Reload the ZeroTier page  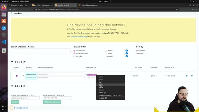tap(18, 10)
